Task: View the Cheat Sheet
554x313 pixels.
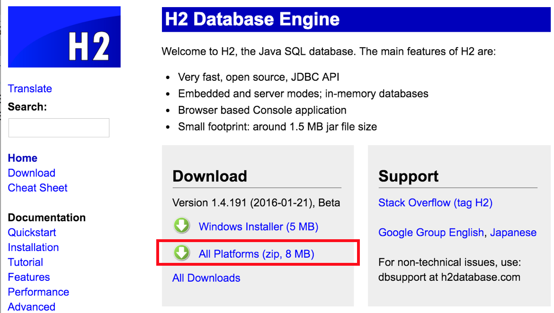Action: coord(37,188)
